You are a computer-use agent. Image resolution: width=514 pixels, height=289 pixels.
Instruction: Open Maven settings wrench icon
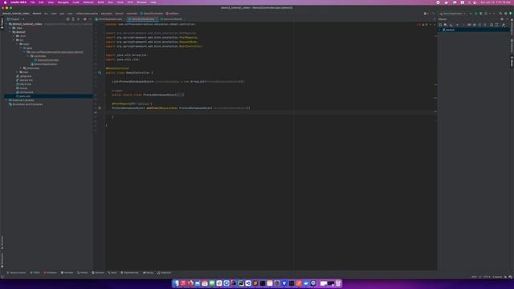[x=504, y=25]
